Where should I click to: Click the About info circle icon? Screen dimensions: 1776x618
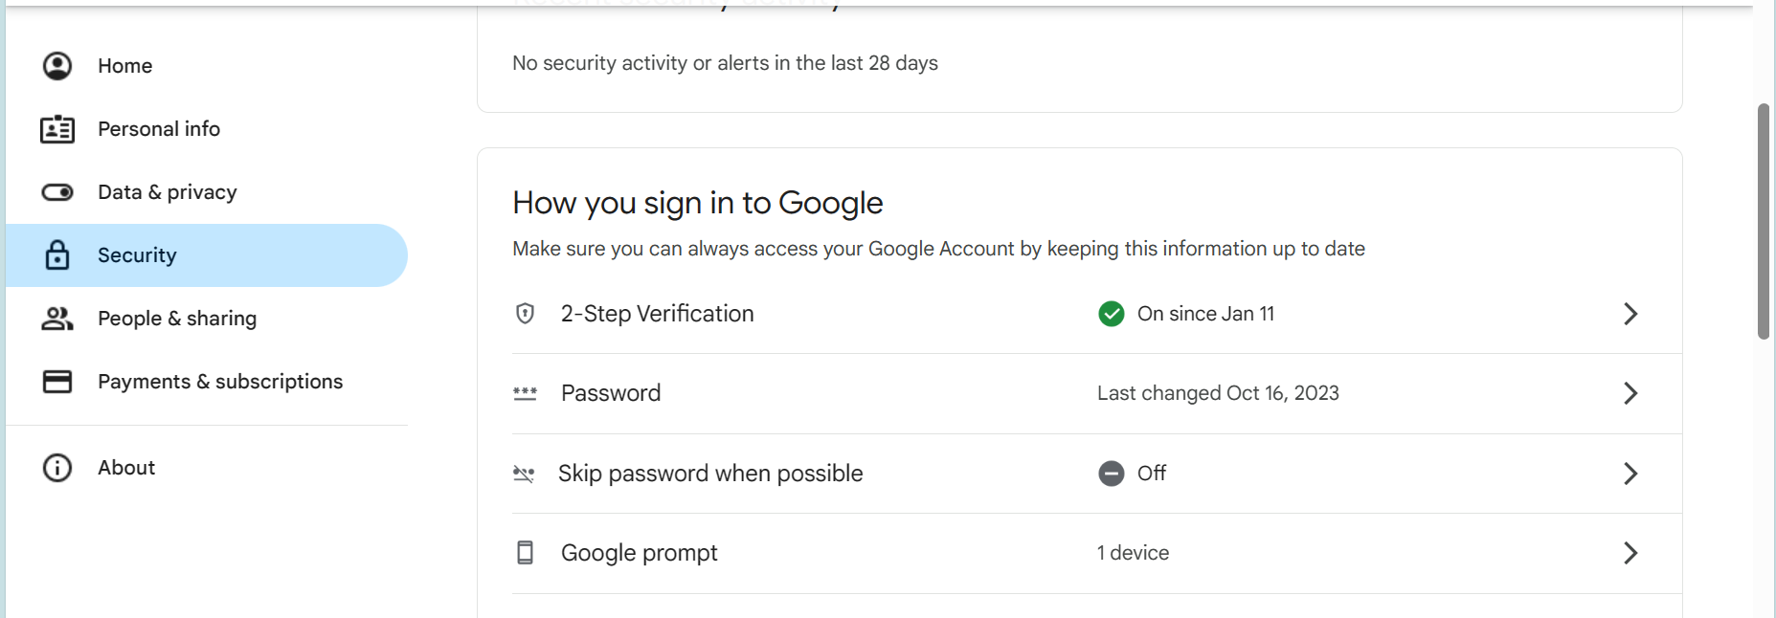[57, 468]
